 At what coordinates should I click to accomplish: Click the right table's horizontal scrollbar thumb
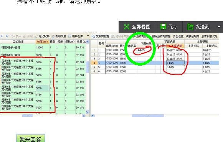(148, 116)
